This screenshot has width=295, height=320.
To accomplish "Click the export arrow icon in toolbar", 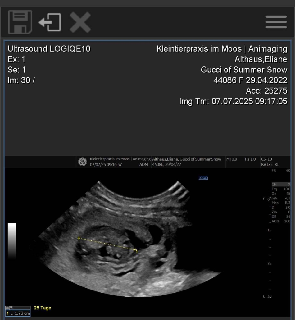I will 50,22.
